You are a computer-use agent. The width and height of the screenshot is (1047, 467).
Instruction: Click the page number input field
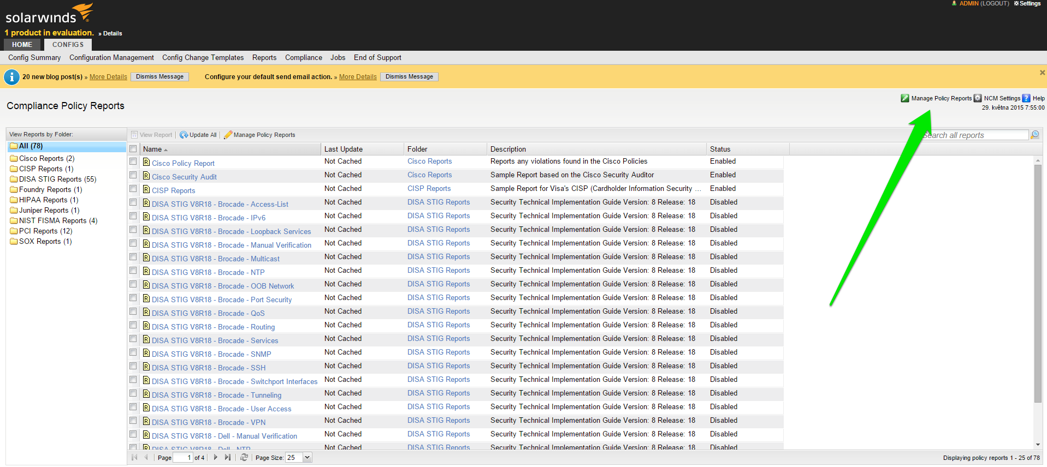pos(183,457)
